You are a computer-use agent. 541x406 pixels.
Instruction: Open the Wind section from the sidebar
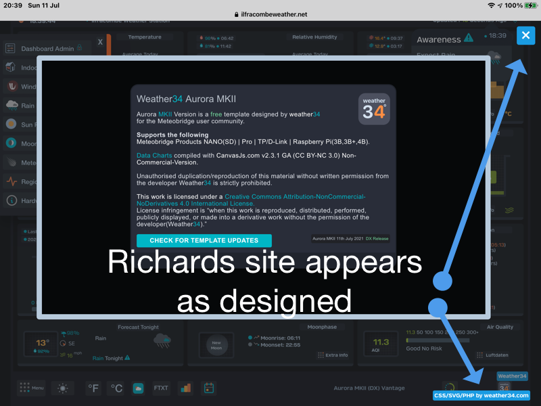click(21, 87)
